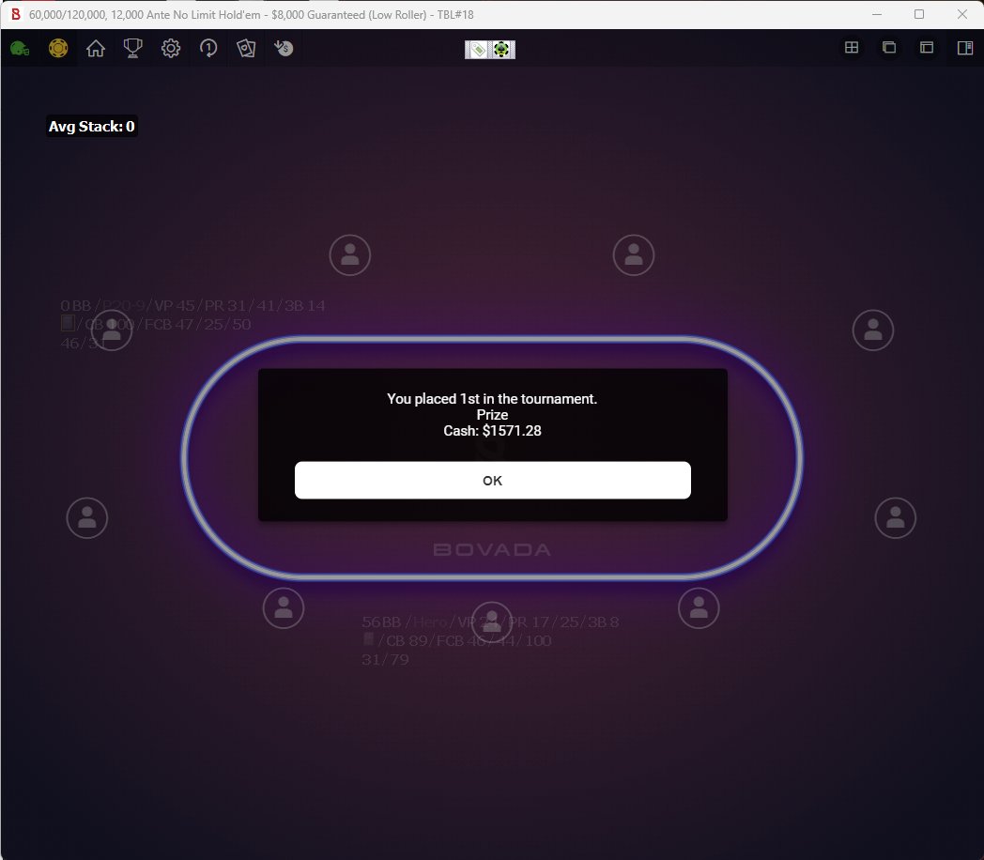Click the '0 BB / P20-9 / VP 45' HUD stats line
The image size is (984, 860).
192,306
